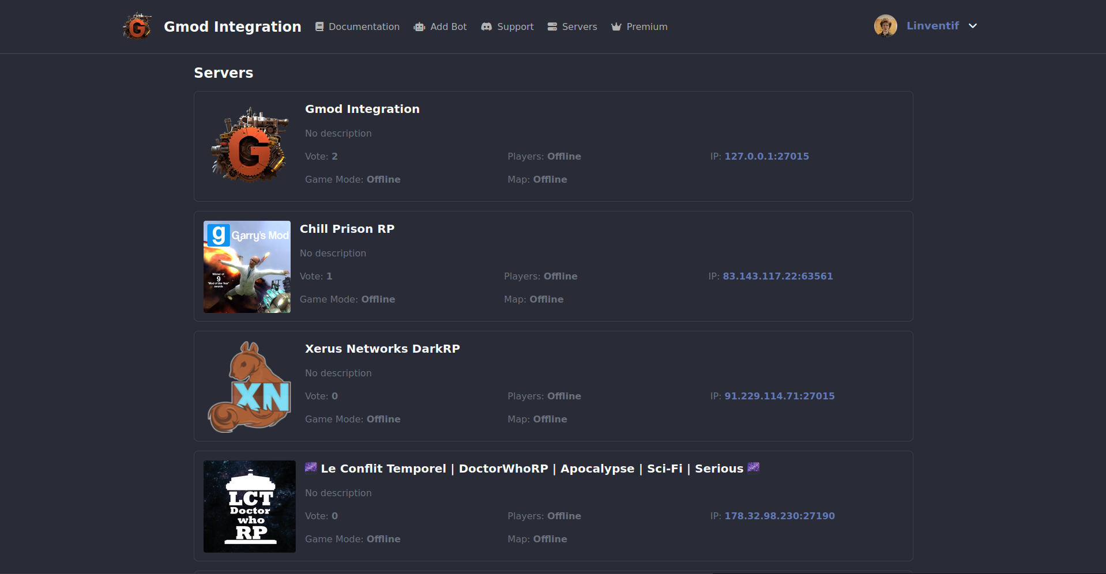Click the Xerus Networks squirrel XN logo
The width and height of the screenshot is (1106, 574).
coord(250,387)
